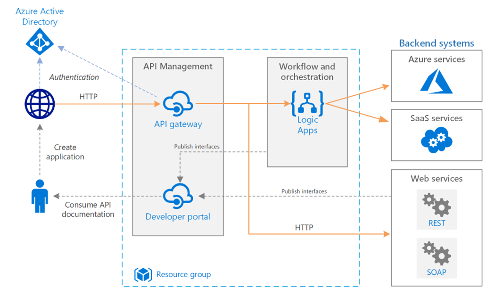Click the web globe icon
Image resolution: width=495 pixels, height=297 pixels.
[40, 104]
